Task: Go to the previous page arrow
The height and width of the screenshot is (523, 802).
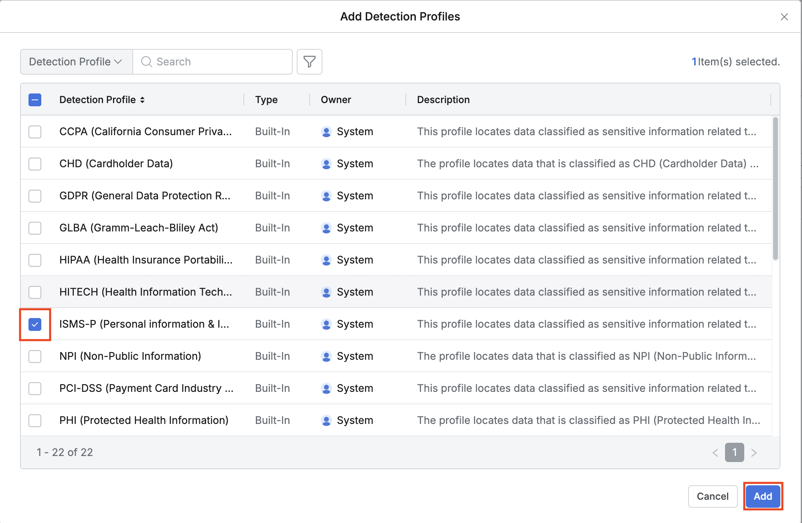Action: pyautogui.click(x=715, y=453)
